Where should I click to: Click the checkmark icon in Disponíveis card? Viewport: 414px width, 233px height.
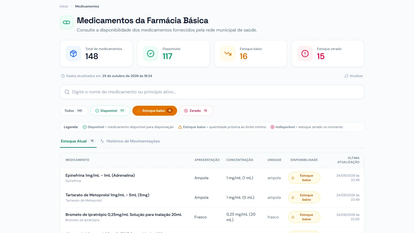[x=151, y=54]
